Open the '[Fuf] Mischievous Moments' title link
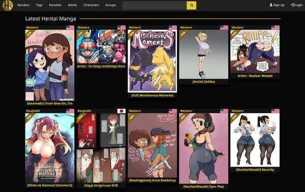This screenshot has width=305, height=192. pyautogui.click(x=152, y=95)
